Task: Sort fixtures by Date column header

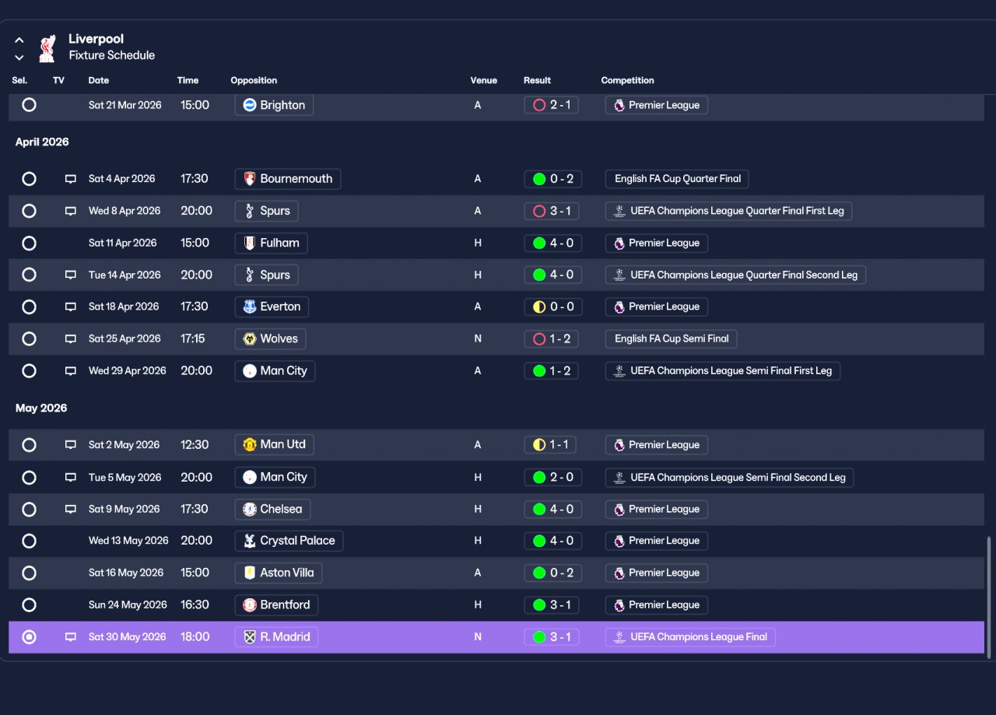Action: pos(99,80)
